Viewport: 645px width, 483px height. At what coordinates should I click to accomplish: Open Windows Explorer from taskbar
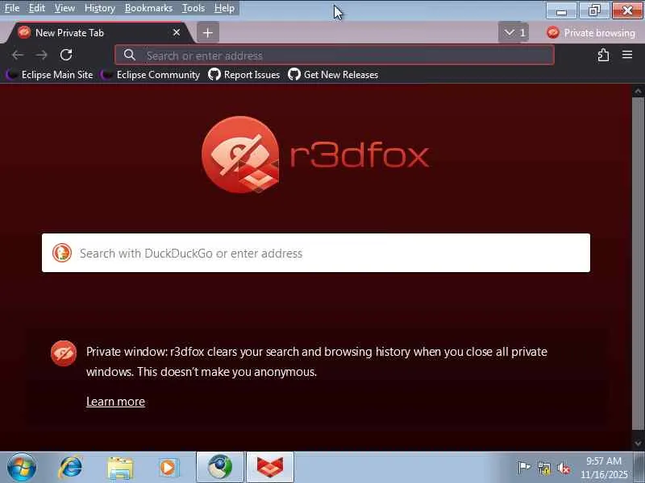coord(119,468)
